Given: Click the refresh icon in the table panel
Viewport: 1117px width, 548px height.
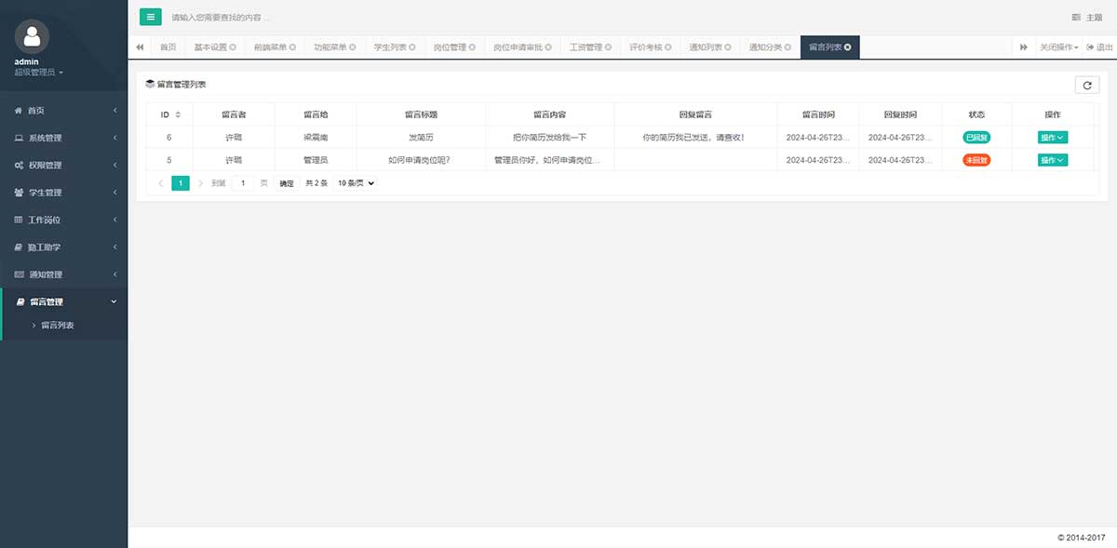Looking at the screenshot, I should point(1086,85).
